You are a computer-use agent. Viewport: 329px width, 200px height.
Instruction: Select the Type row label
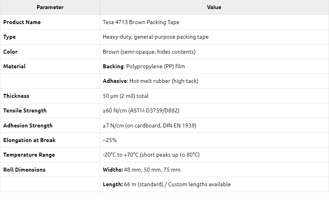(x=9, y=37)
